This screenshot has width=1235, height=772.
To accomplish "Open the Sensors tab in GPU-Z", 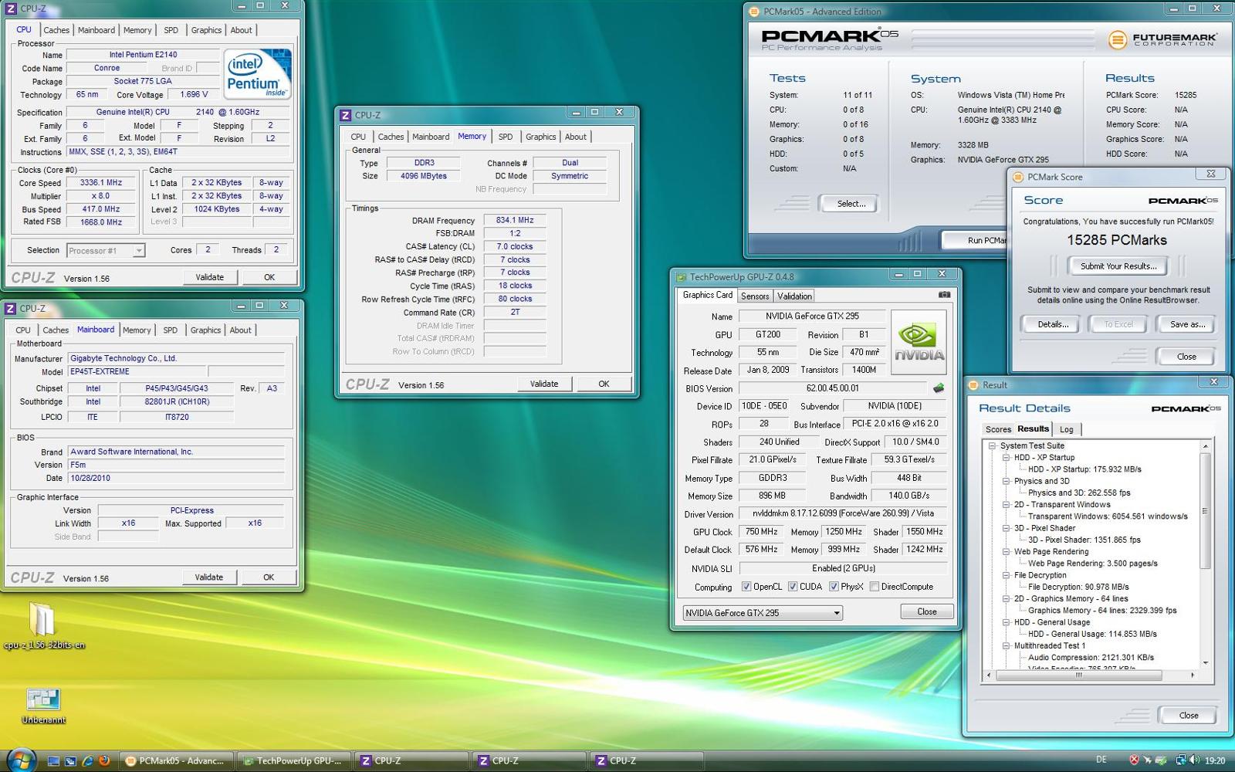I will tap(755, 296).
